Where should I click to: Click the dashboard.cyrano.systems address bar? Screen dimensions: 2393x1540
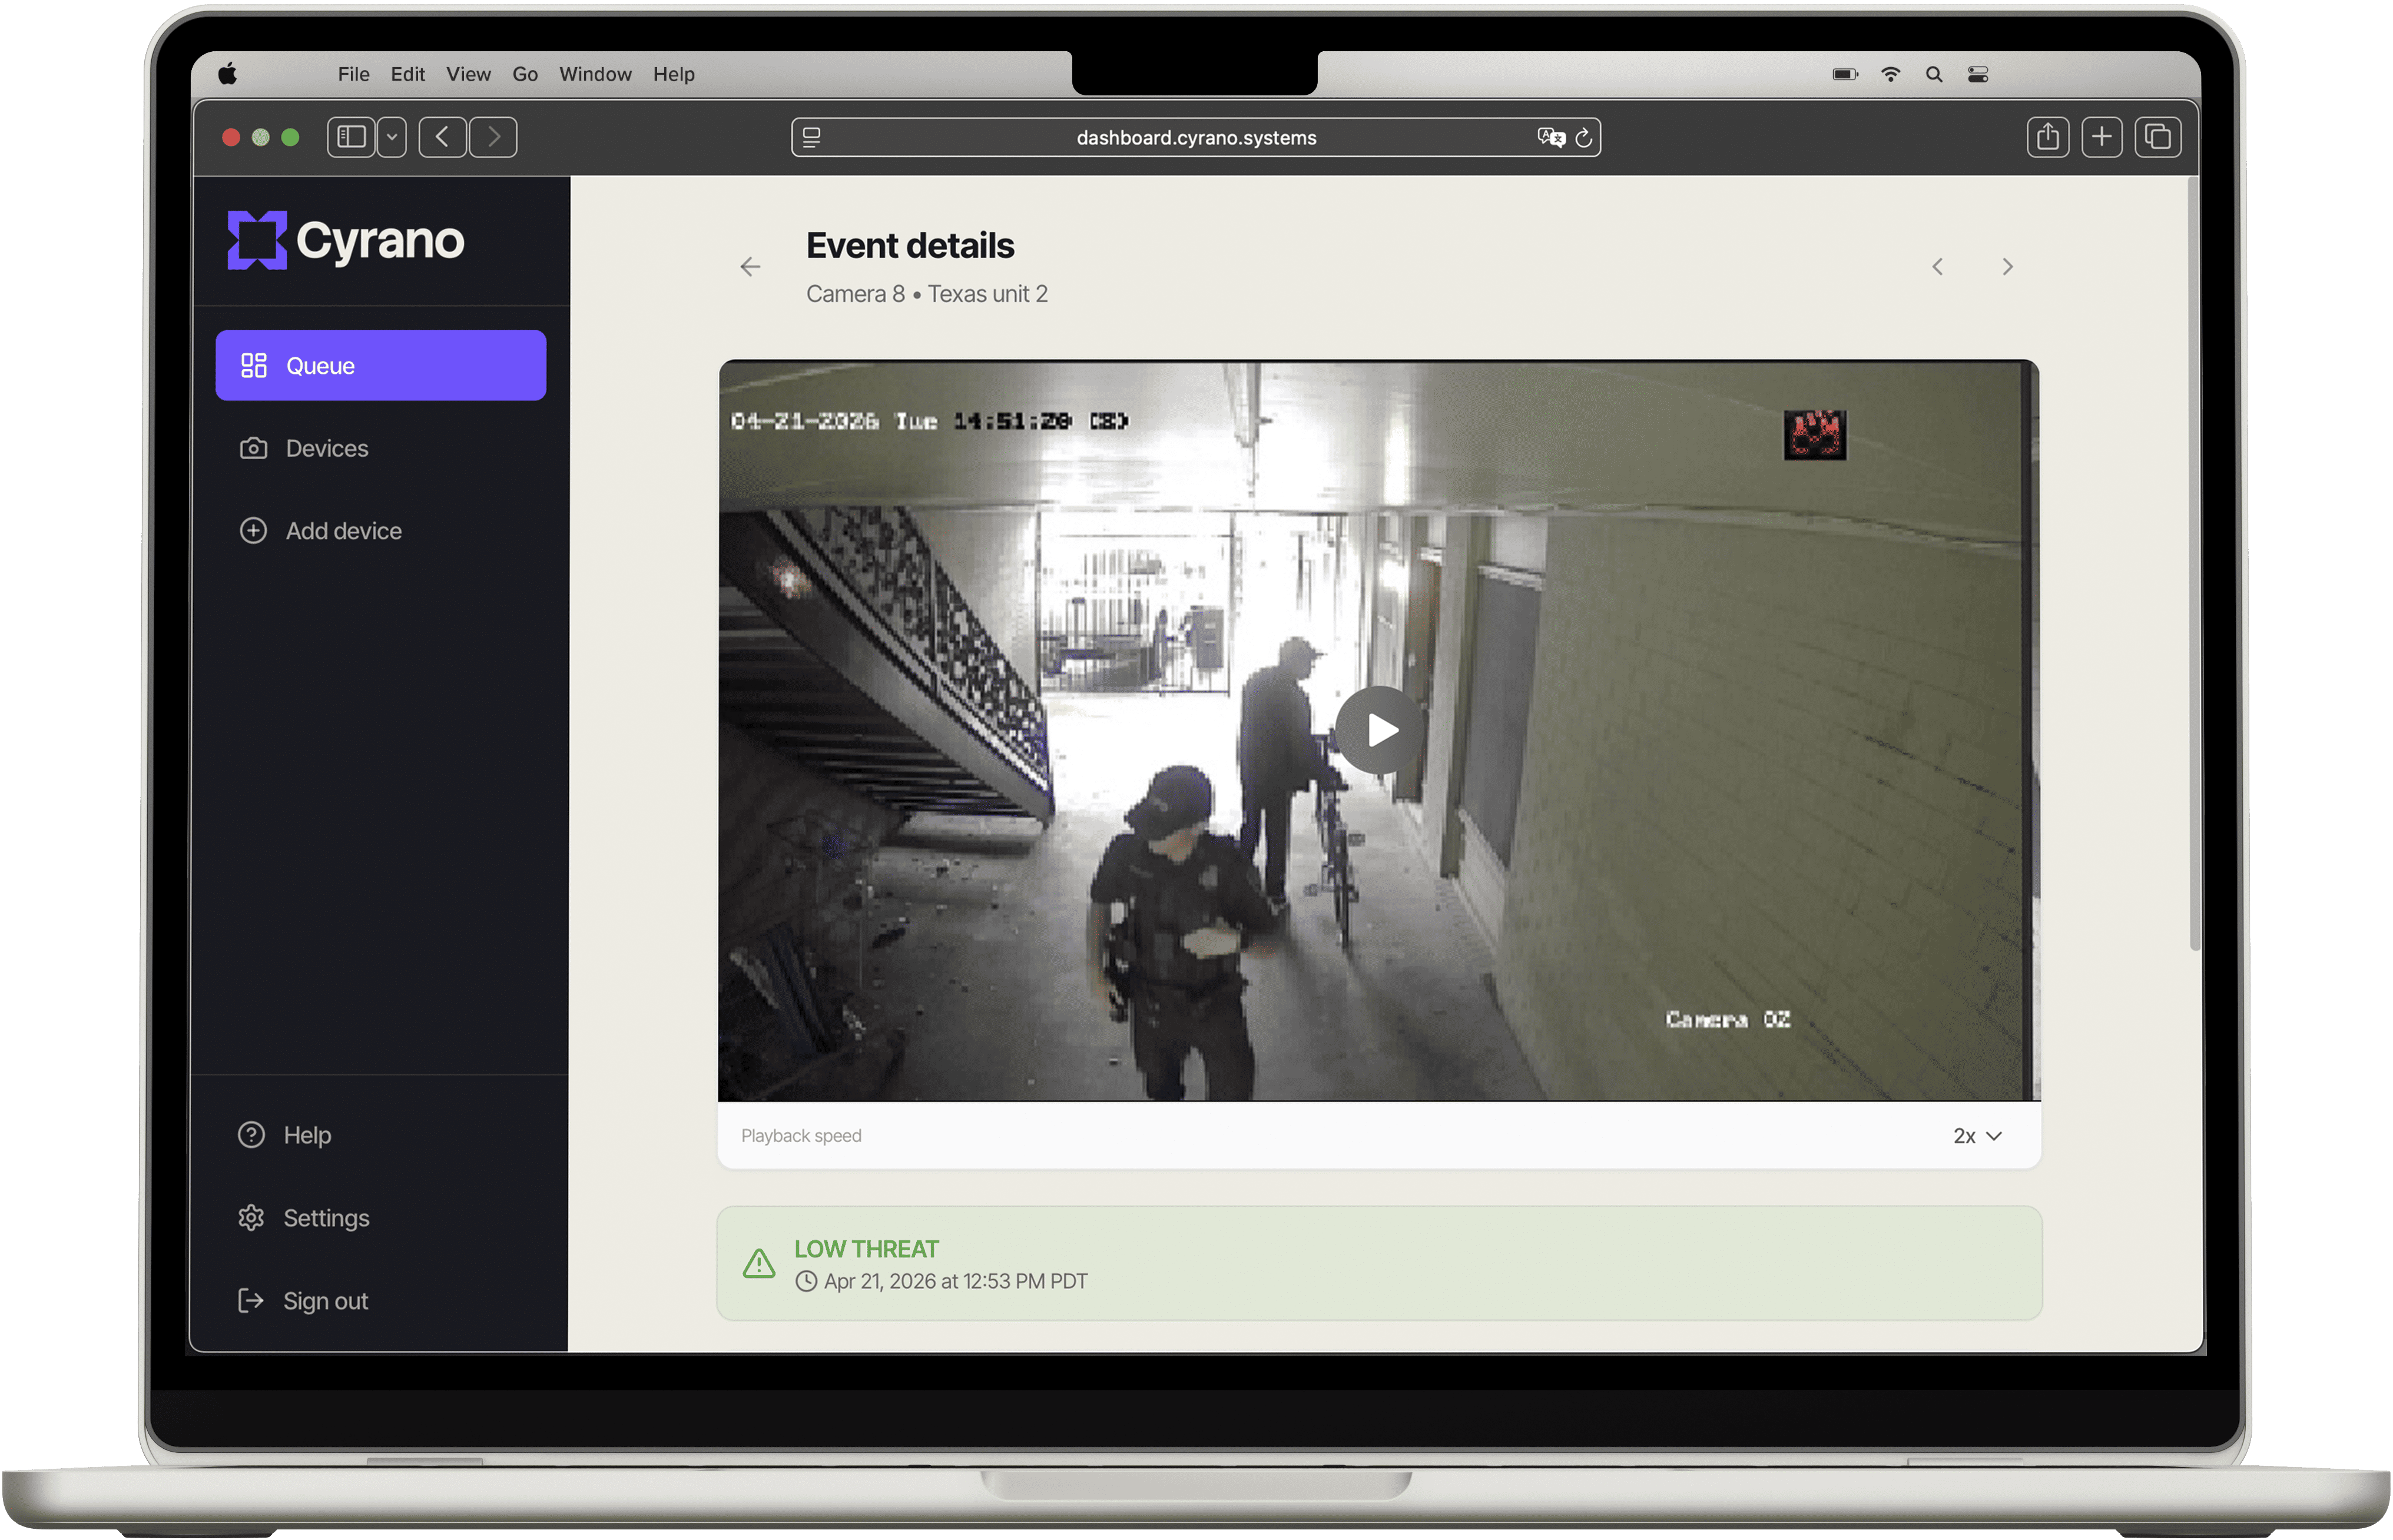[x=1196, y=138]
